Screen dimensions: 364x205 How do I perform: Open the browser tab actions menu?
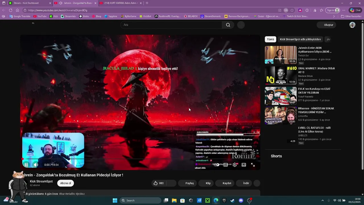[4, 3]
